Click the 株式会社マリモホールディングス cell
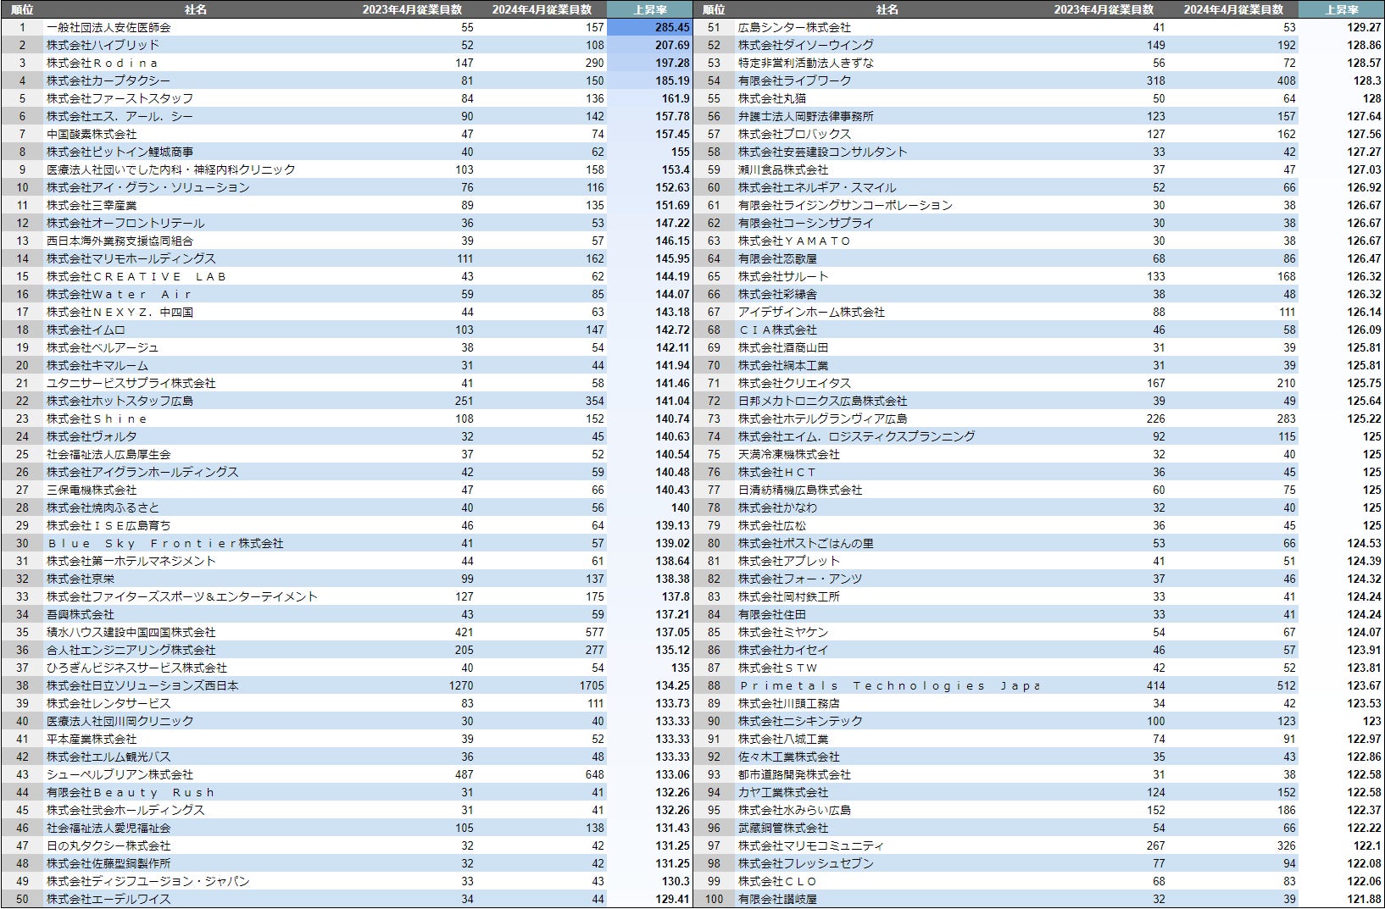The image size is (1385, 909). (x=131, y=258)
